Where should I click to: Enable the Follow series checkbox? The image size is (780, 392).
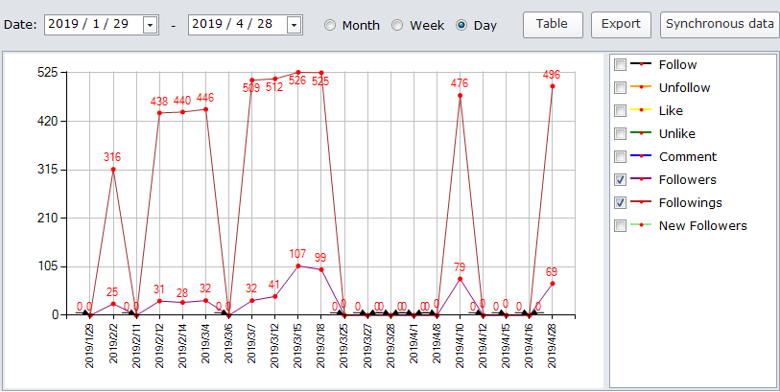620,65
